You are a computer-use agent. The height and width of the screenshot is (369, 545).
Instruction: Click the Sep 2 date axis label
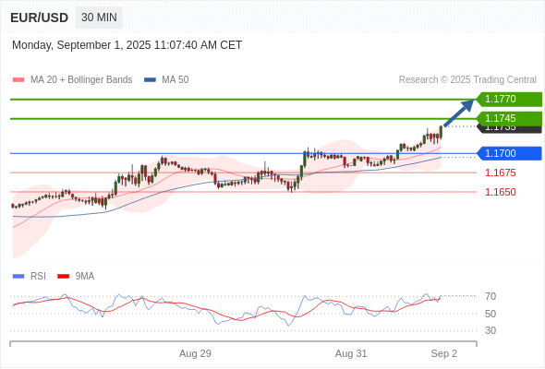coord(444,353)
